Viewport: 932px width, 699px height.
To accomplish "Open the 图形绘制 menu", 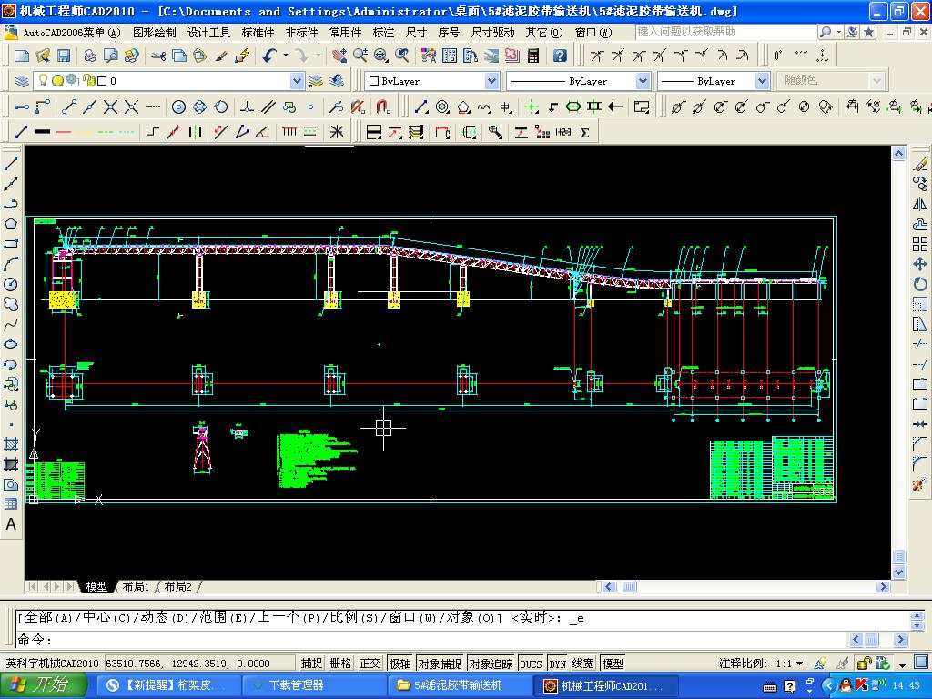I will [154, 32].
